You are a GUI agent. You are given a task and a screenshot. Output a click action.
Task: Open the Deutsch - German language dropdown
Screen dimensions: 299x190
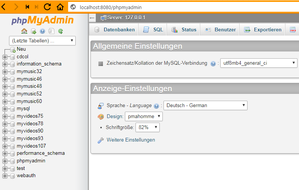click(x=206, y=105)
